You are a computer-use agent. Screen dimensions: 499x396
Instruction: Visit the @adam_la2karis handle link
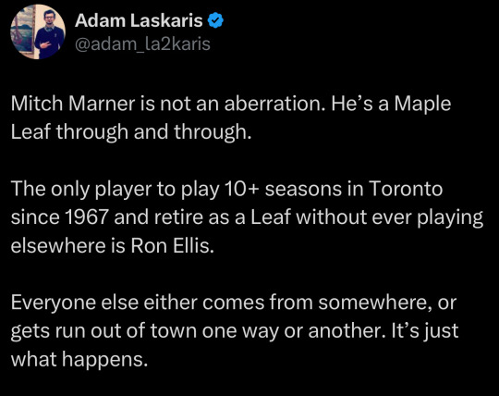[x=142, y=44]
